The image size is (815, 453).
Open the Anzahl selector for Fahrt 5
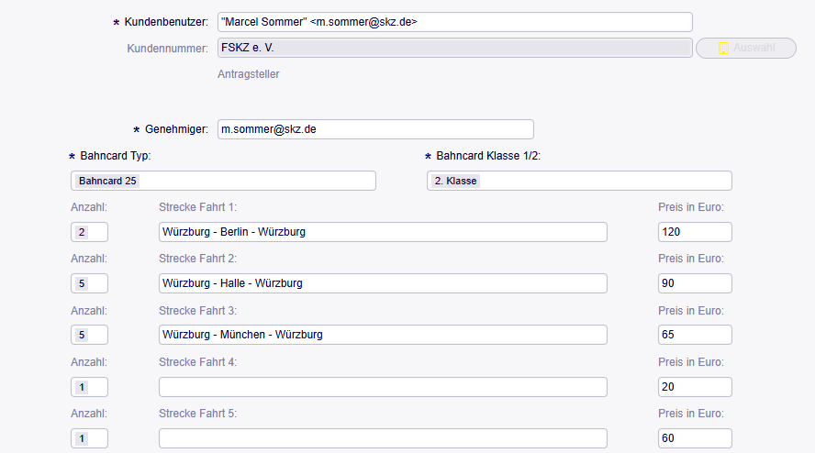89,438
